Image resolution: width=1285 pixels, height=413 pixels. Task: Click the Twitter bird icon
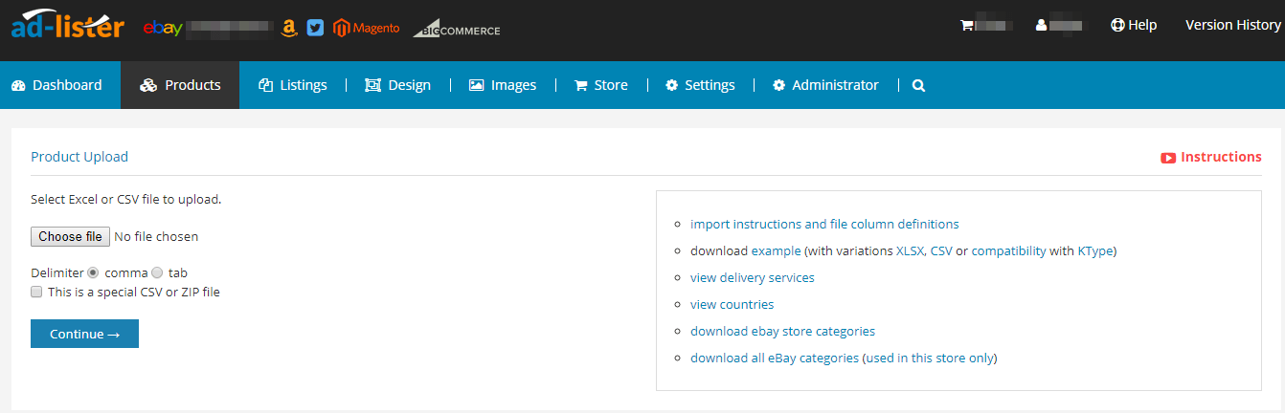[315, 29]
